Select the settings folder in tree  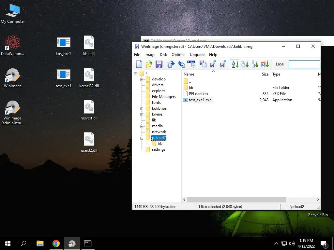159,149
